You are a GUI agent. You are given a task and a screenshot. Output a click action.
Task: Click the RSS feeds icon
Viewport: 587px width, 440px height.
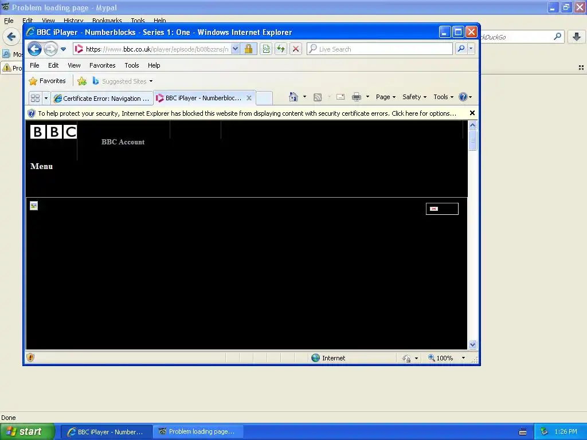tap(318, 97)
